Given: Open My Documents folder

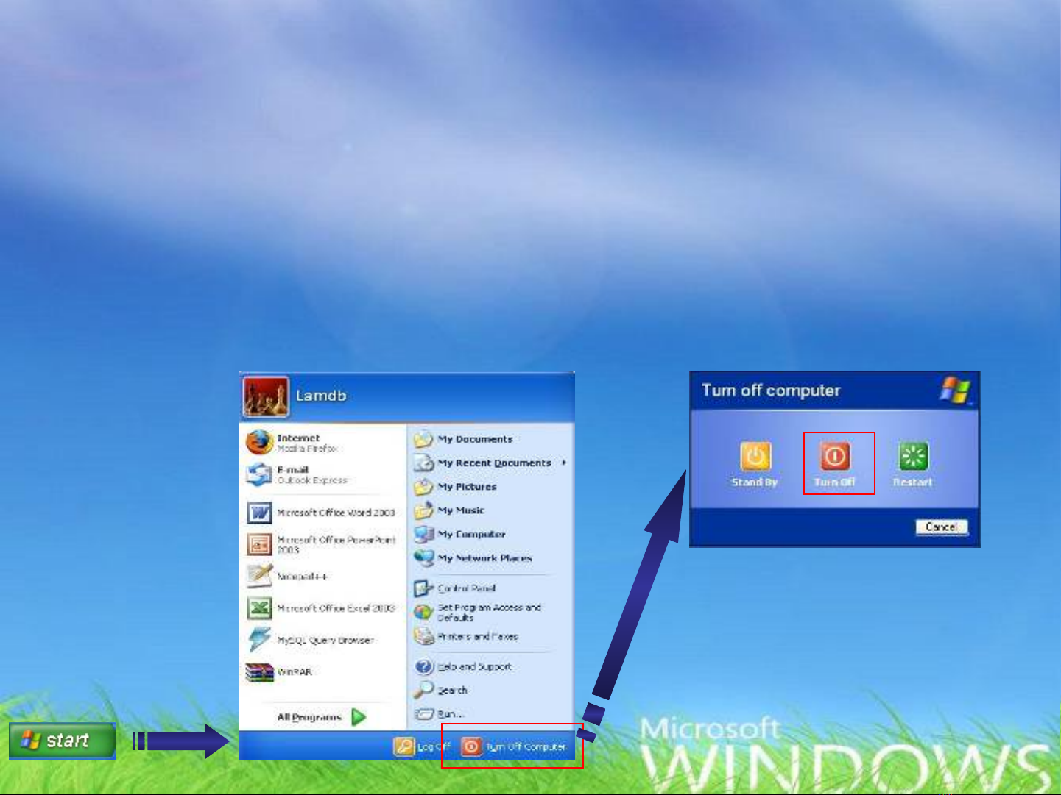Looking at the screenshot, I should (x=474, y=439).
